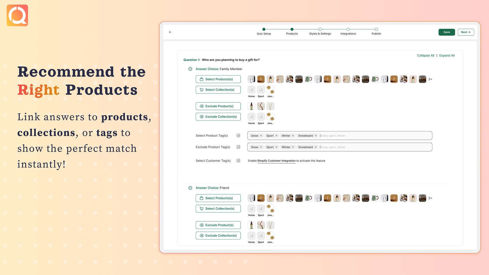Open the Quiz Setup step
This screenshot has height=275, width=489.
[264, 31]
